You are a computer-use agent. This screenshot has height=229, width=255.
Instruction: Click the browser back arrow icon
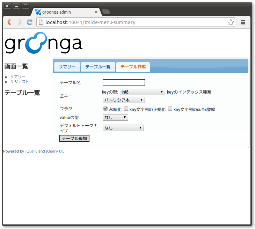click(x=9, y=22)
